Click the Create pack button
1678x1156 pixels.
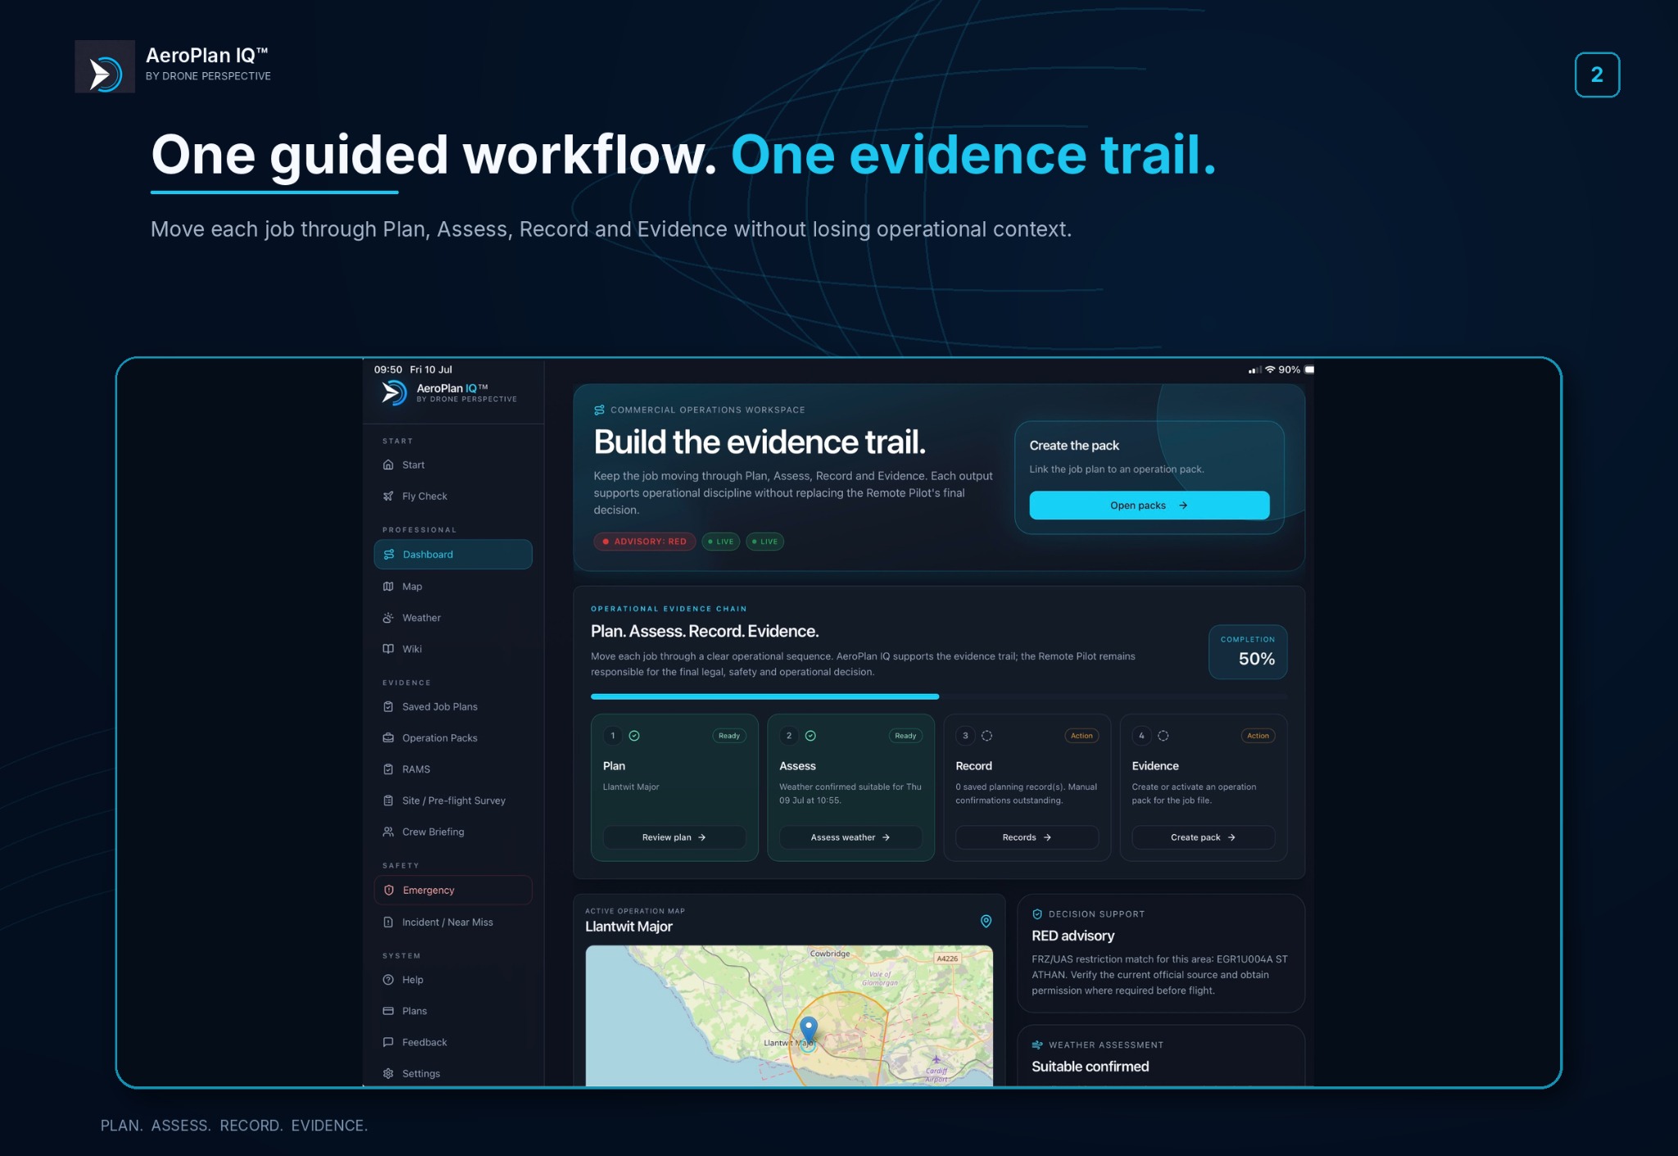click(x=1203, y=836)
